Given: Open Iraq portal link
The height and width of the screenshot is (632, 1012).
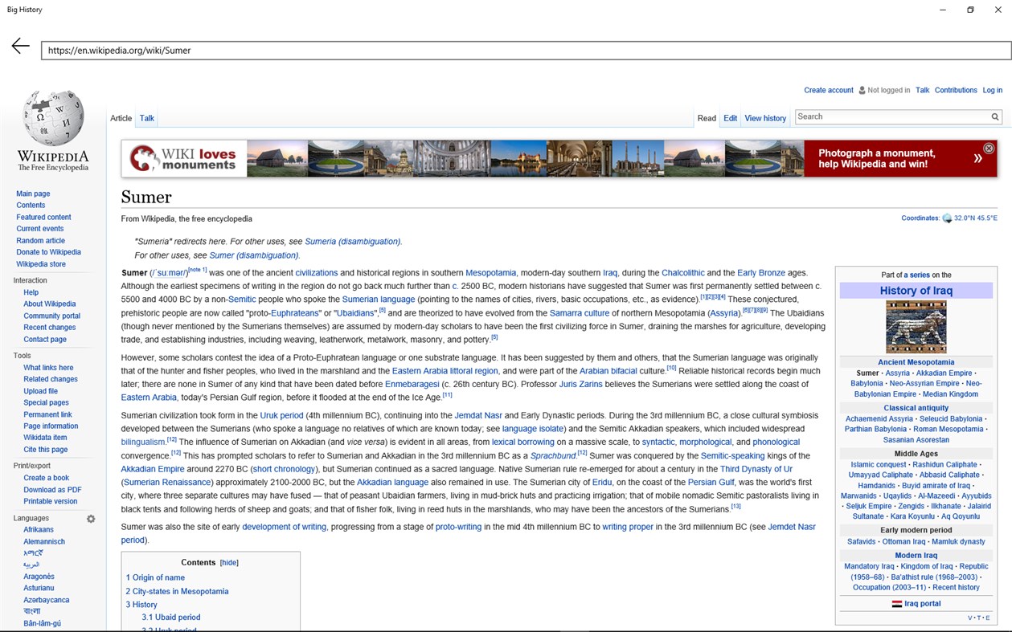Looking at the screenshot, I should click(x=923, y=604).
